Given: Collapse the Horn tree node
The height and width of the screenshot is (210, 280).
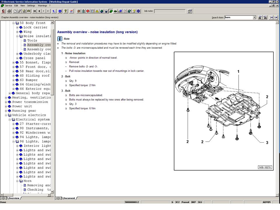Looking at the screenshot, I should coord(17,181).
